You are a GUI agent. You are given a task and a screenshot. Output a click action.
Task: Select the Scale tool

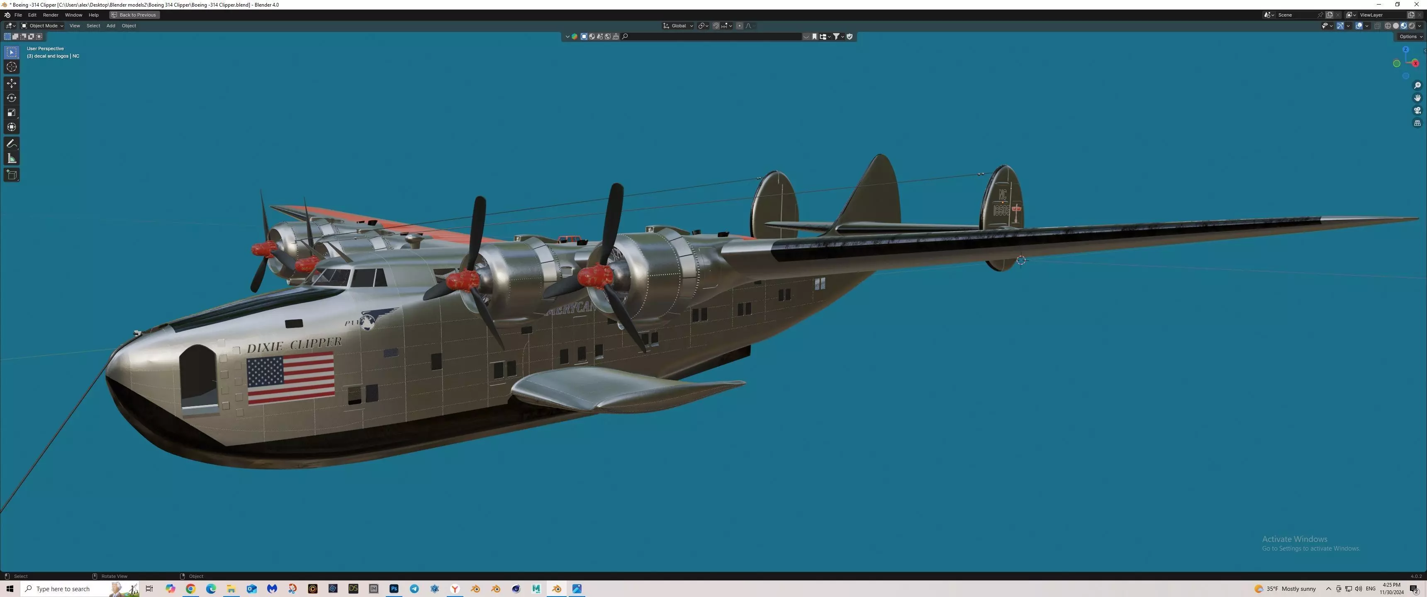point(12,112)
